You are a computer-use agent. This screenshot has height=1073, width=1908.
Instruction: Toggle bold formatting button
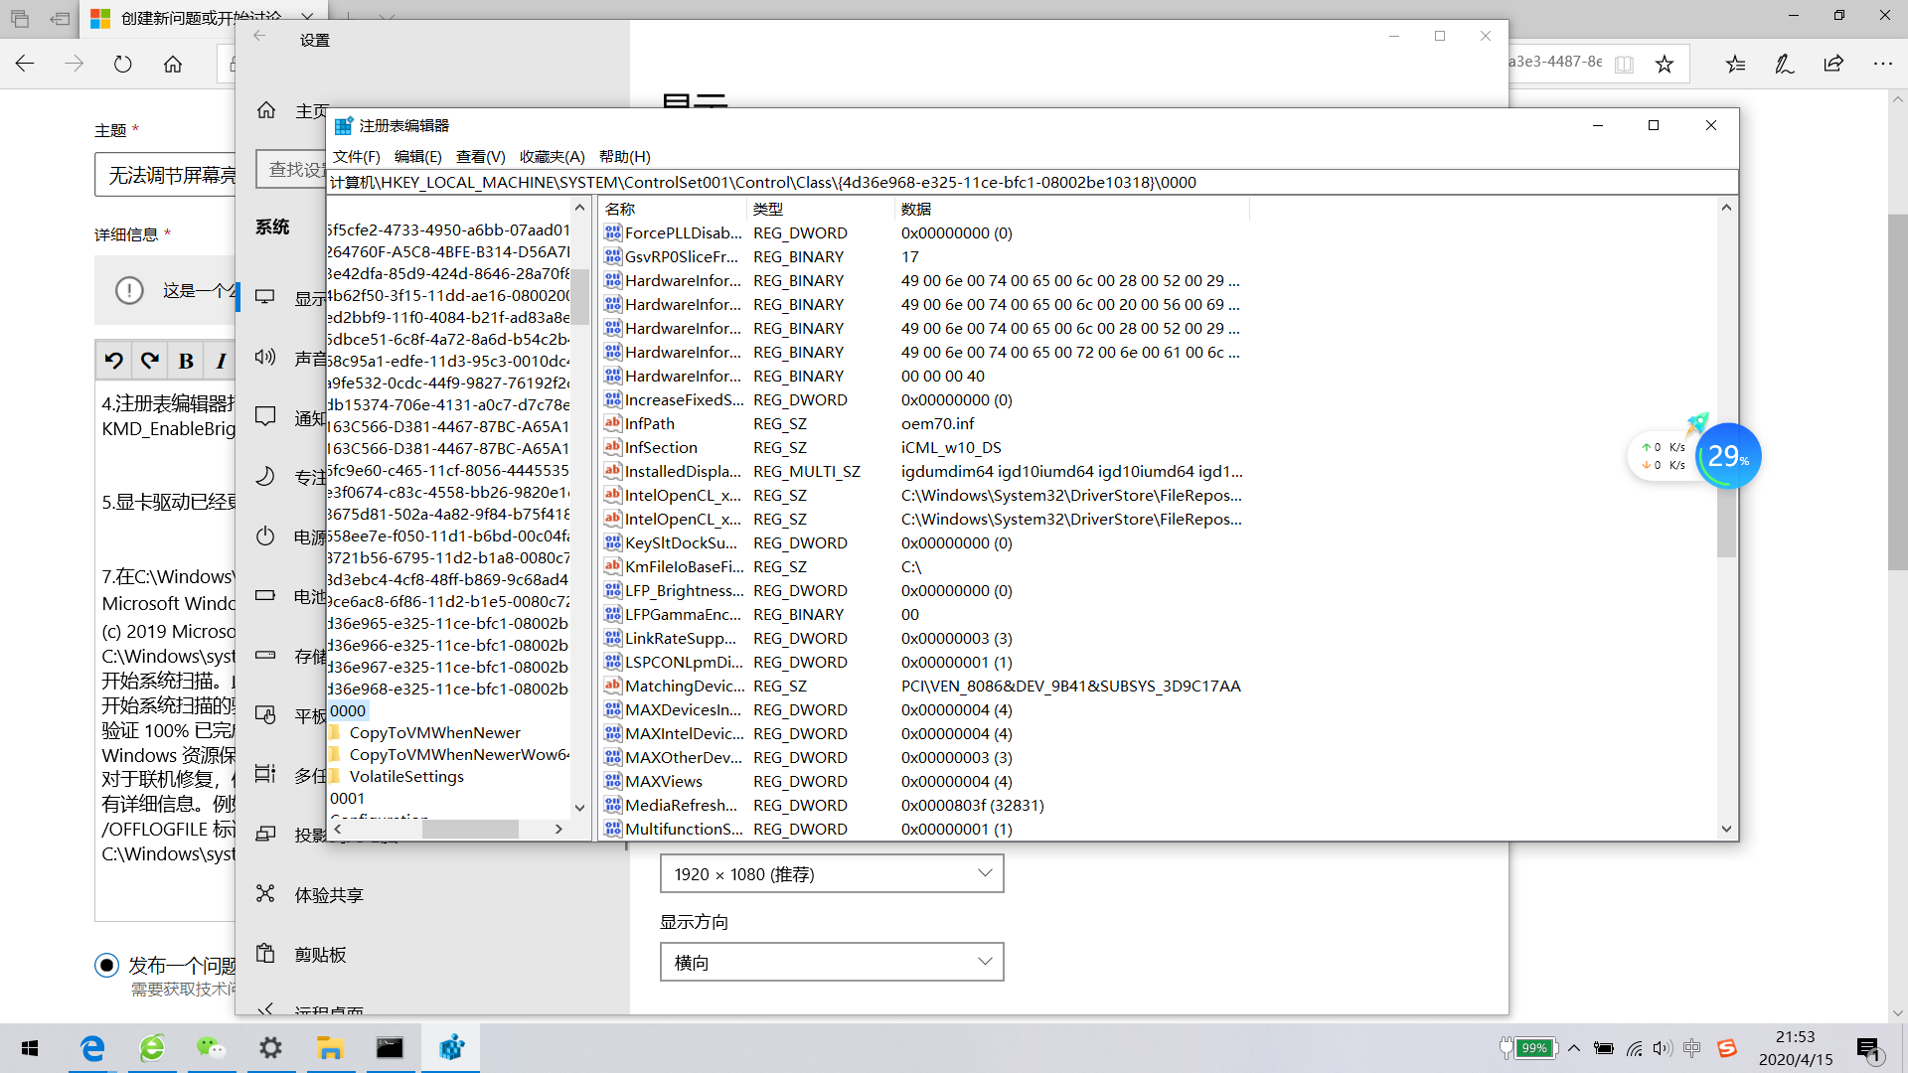click(186, 361)
